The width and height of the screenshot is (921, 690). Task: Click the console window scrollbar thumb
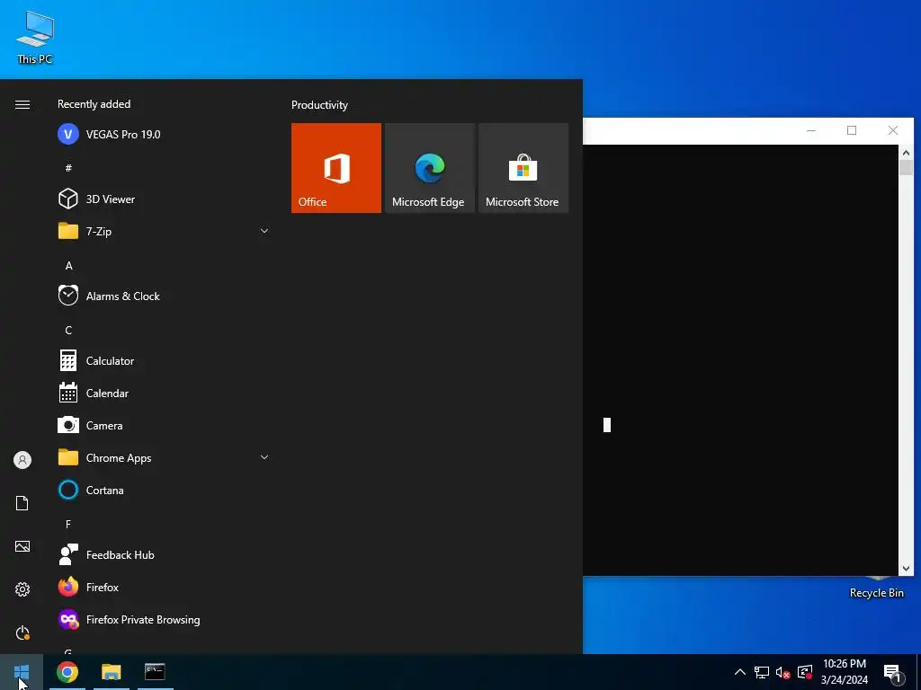tap(906, 167)
